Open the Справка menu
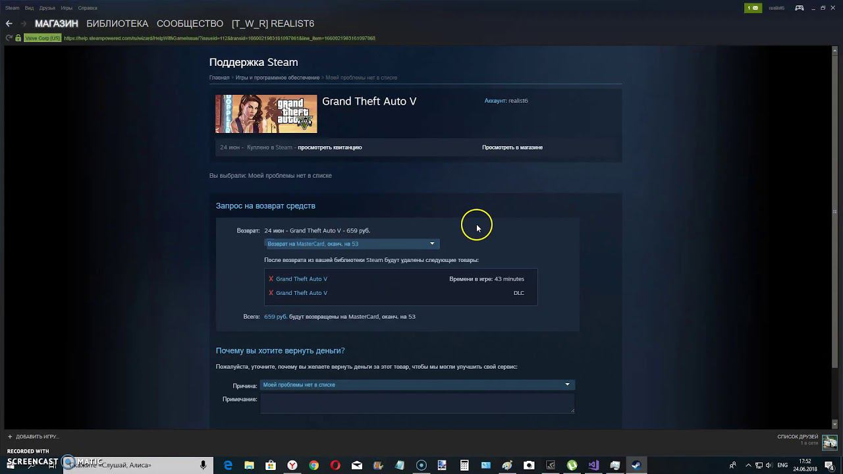 [x=88, y=8]
